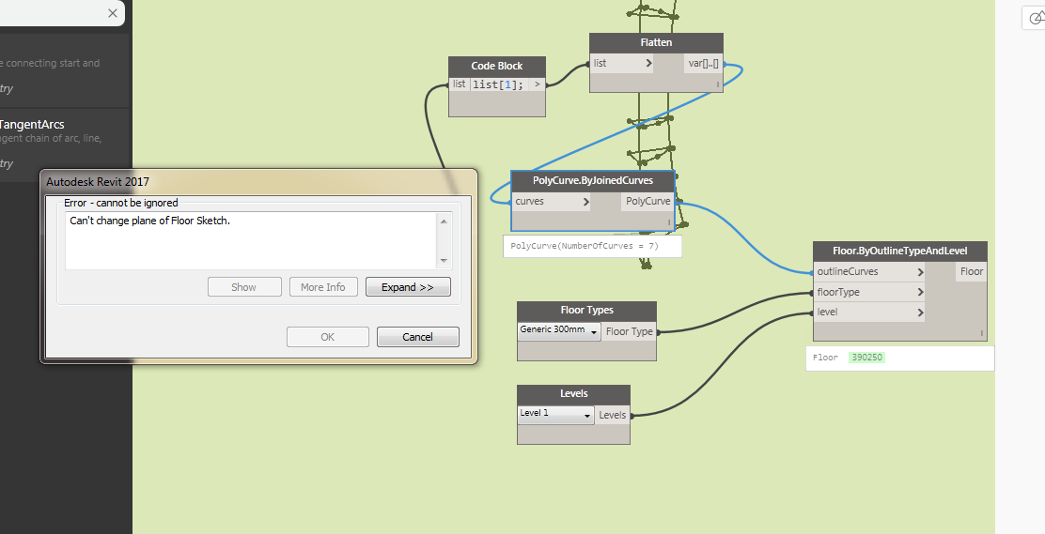This screenshot has width=1045, height=534.
Task: Clear the library search box with the X
Action: tap(113, 13)
